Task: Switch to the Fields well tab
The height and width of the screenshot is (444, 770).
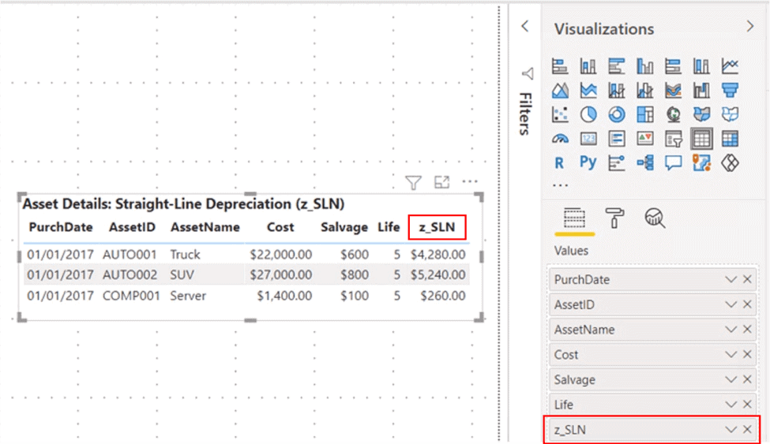Action: pyautogui.click(x=574, y=218)
